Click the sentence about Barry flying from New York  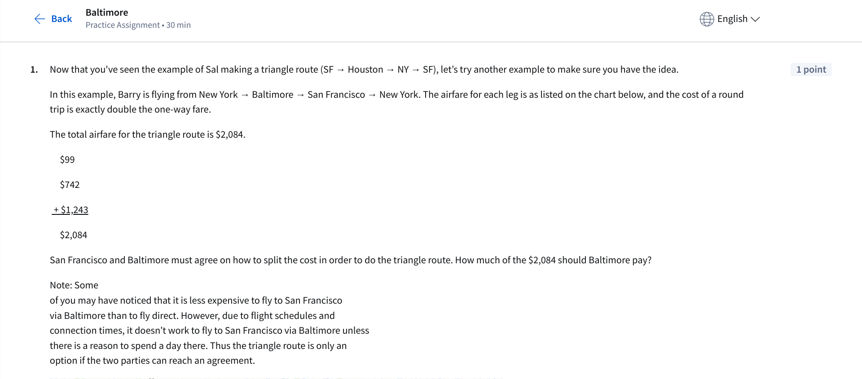pos(396,95)
